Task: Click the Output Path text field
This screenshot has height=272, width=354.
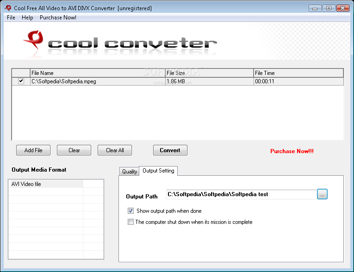Action: (x=242, y=194)
